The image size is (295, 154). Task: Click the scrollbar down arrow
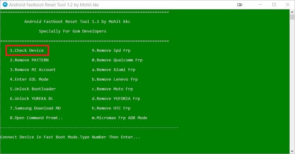click(292, 151)
